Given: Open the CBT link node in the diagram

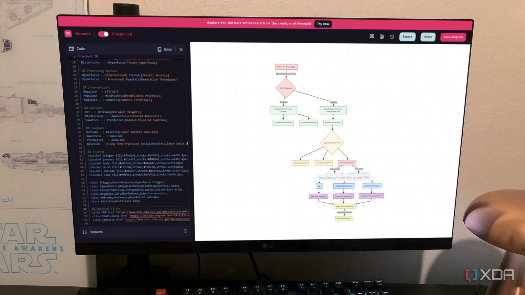Looking at the screenshot, I should (x=319, y=186).
